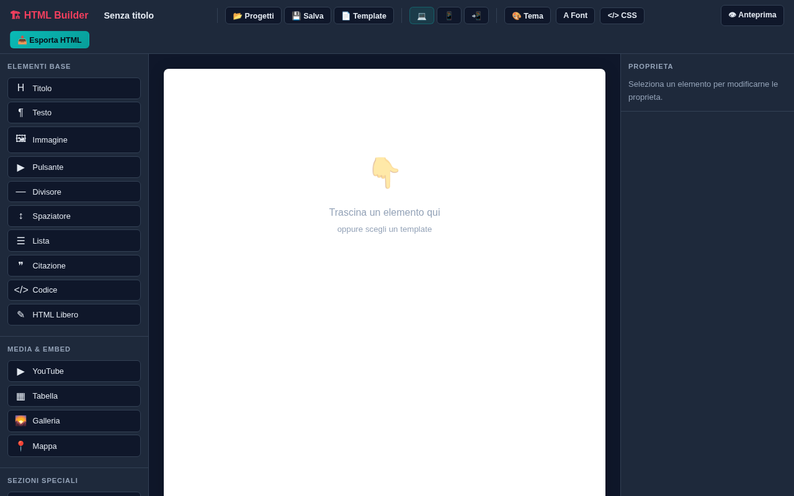Screen dimensions: 794x496
Task: Click the Mappa element icon
Action: coord(20,446)
